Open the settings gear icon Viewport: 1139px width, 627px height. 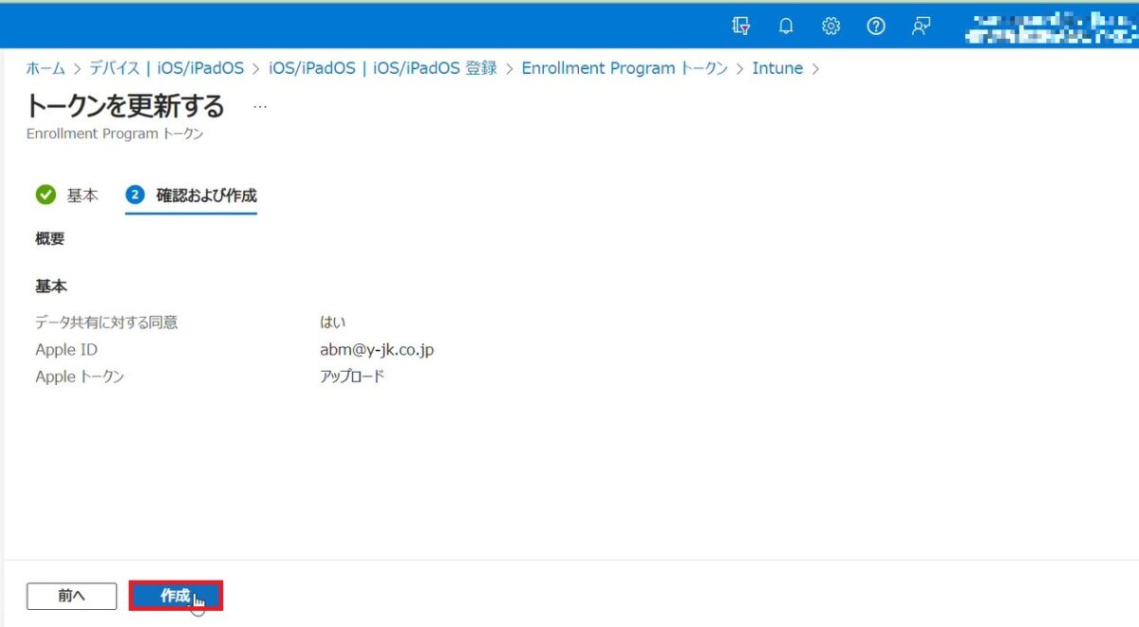(831, 26)
